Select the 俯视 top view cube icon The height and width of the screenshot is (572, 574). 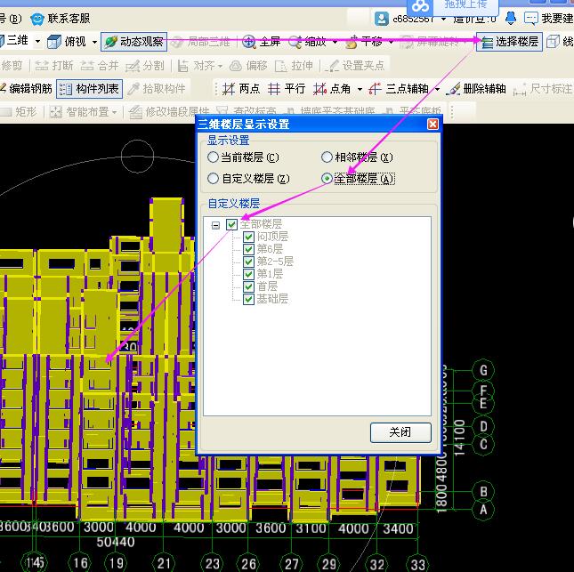tap(54, 42)
